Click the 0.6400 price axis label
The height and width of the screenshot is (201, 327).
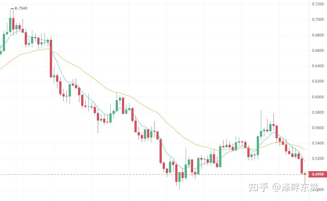pos(318,66)
